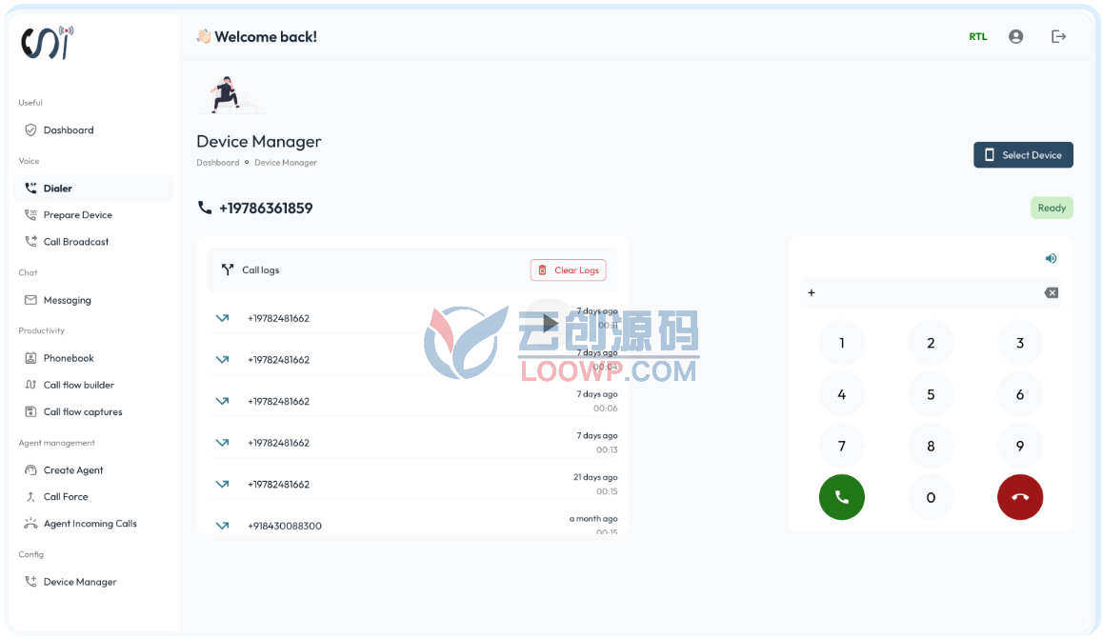This screenshot has height=639, width=1103.
Task: Tap keypad digit 3
Action: 1020,343
